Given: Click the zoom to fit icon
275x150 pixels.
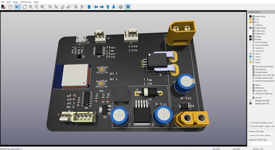Looking at the screenshot, I should 42,7.
